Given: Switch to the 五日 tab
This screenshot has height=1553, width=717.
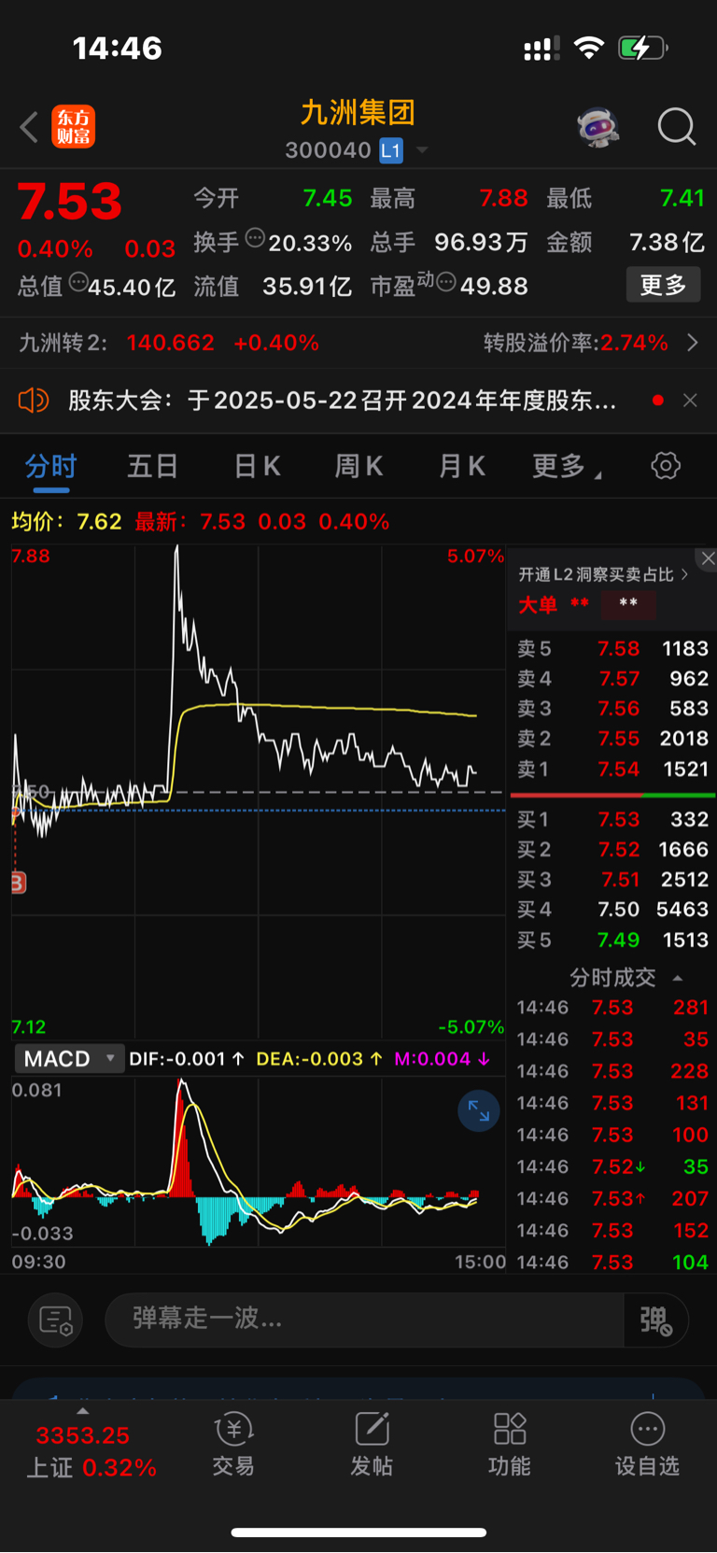Looking at the screenshot, I should (153, 466).
